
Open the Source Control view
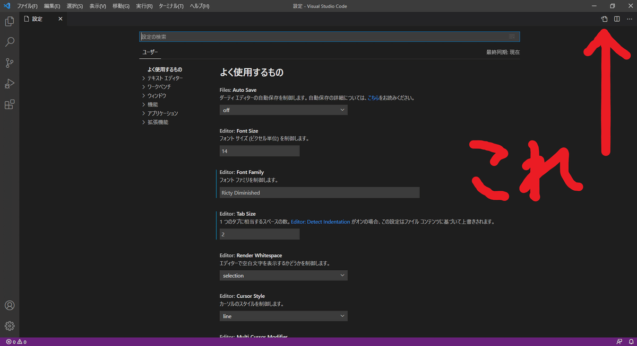coord(10,63)
